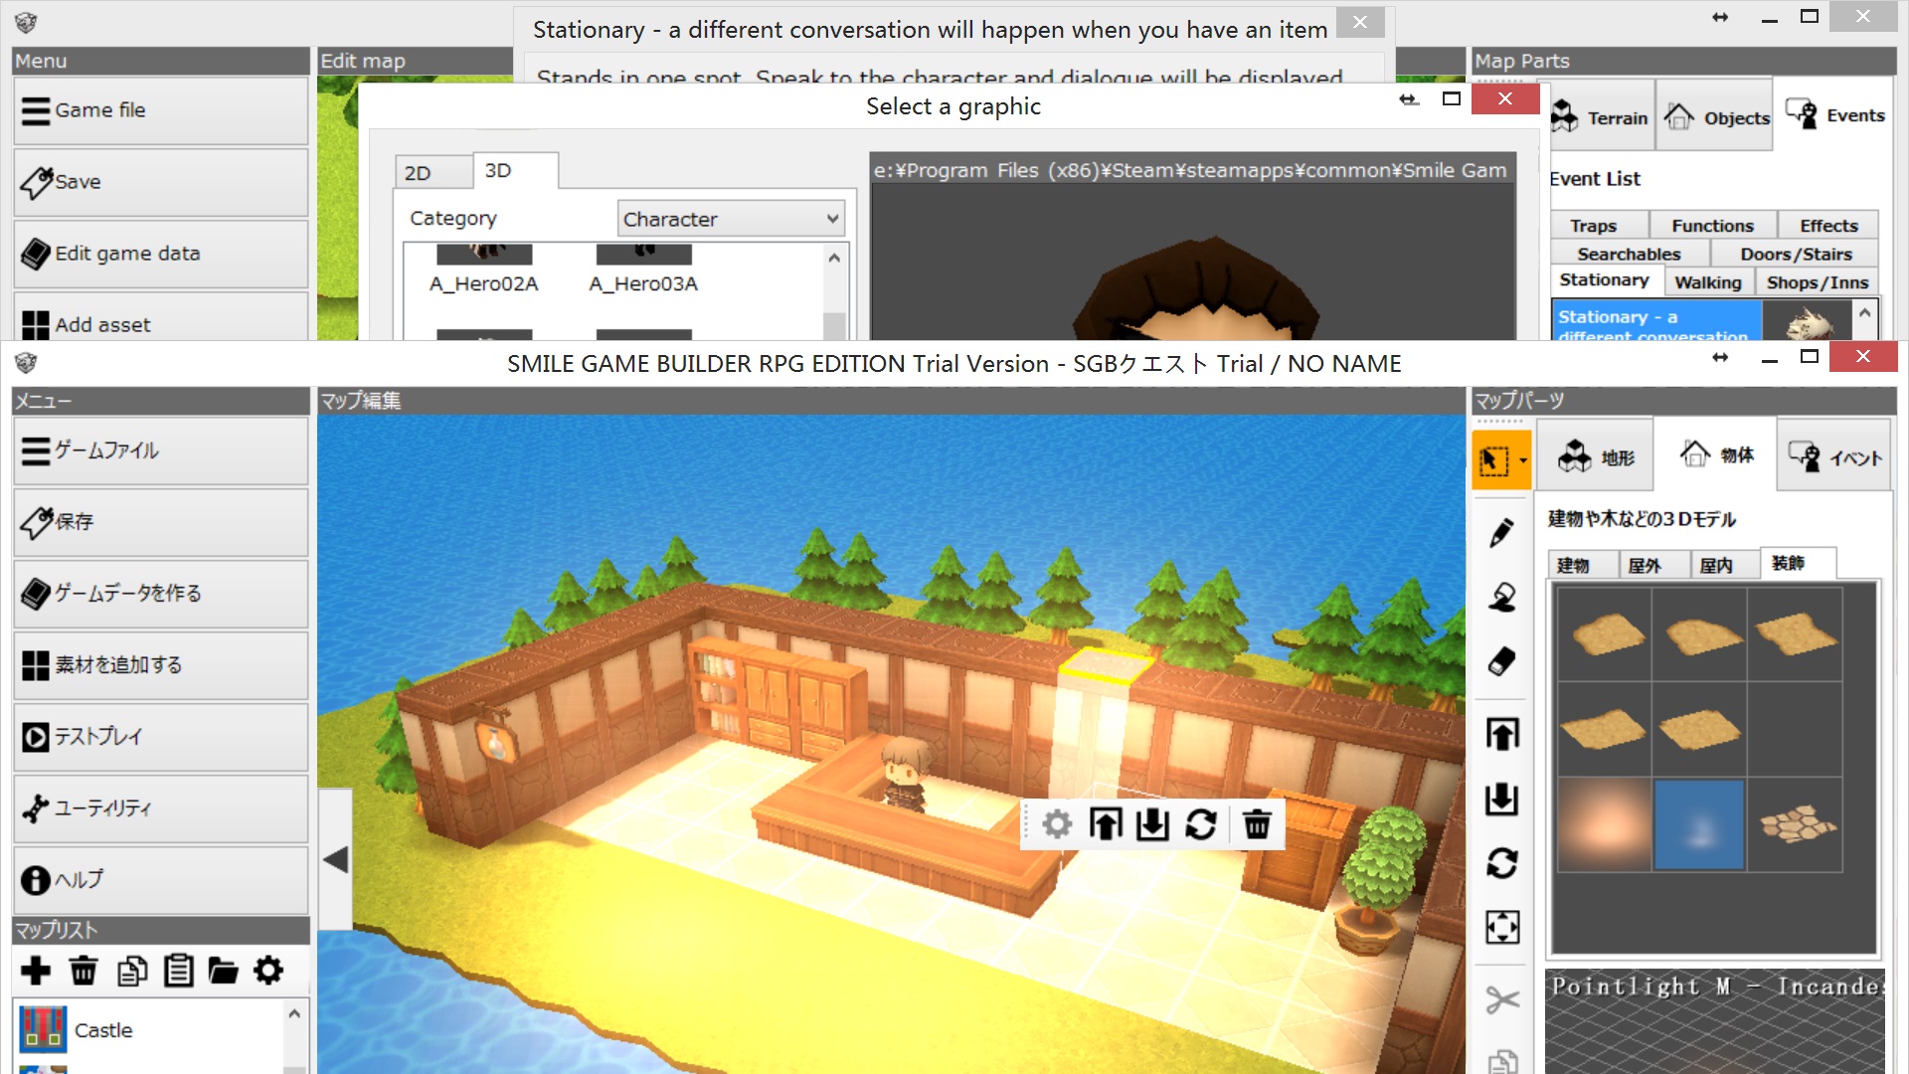Select the blue light decoration thumbnail
The width and height of the screenshot is (1909, 1074).
(x=1699, y=824)
